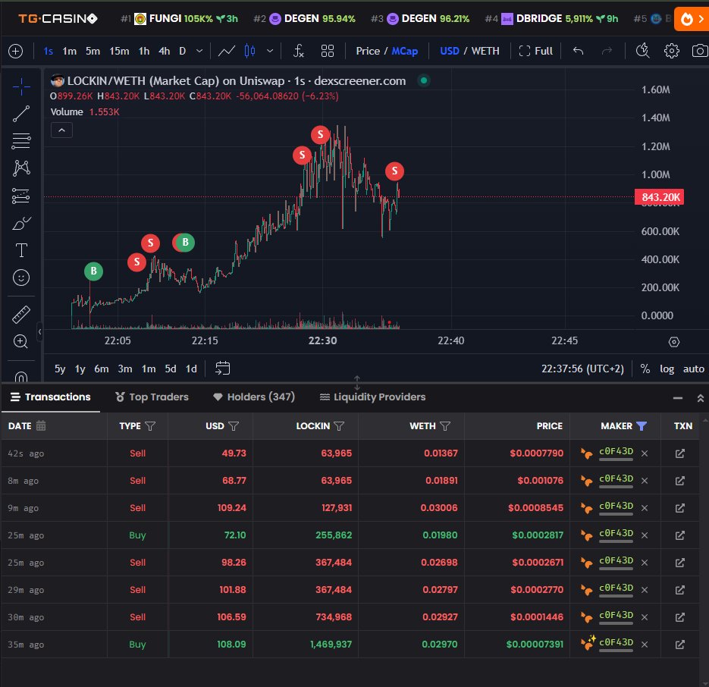Select the XABCD pattern tool
Image resolution: width=709 pixels, height=687 pixels.
[20, 168]
